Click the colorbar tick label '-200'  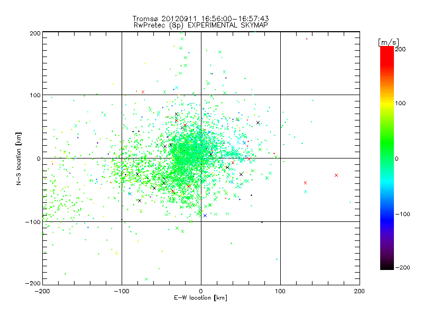pyautogui.click(x=402, y=267)
